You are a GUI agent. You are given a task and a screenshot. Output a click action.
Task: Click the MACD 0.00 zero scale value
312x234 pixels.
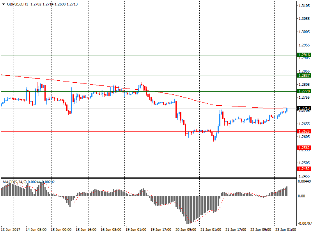coord(301,196)
